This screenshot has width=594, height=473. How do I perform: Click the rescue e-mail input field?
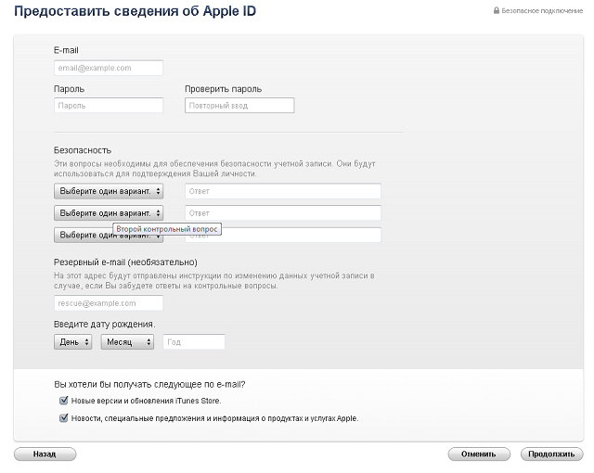coord(109,303)
